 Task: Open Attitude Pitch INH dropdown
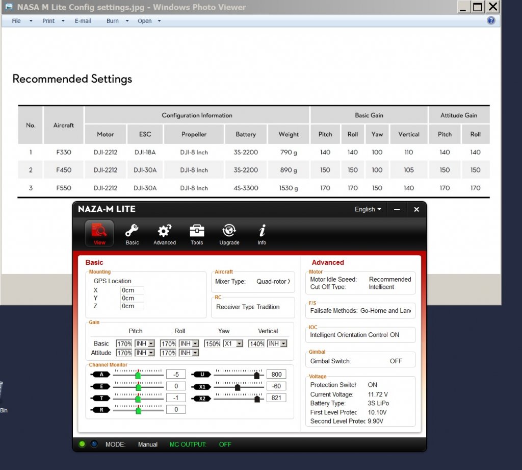click(144, 353)
